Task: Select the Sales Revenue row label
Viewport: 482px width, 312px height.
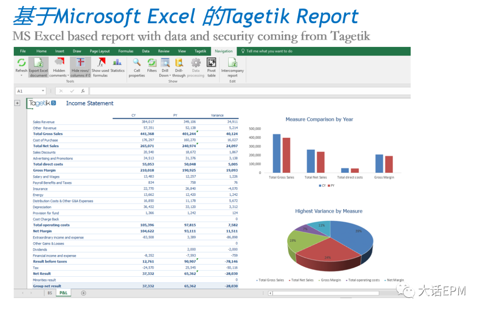Action: [44, 122]
